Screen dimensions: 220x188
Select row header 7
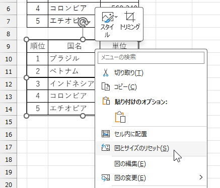(9, 21)
